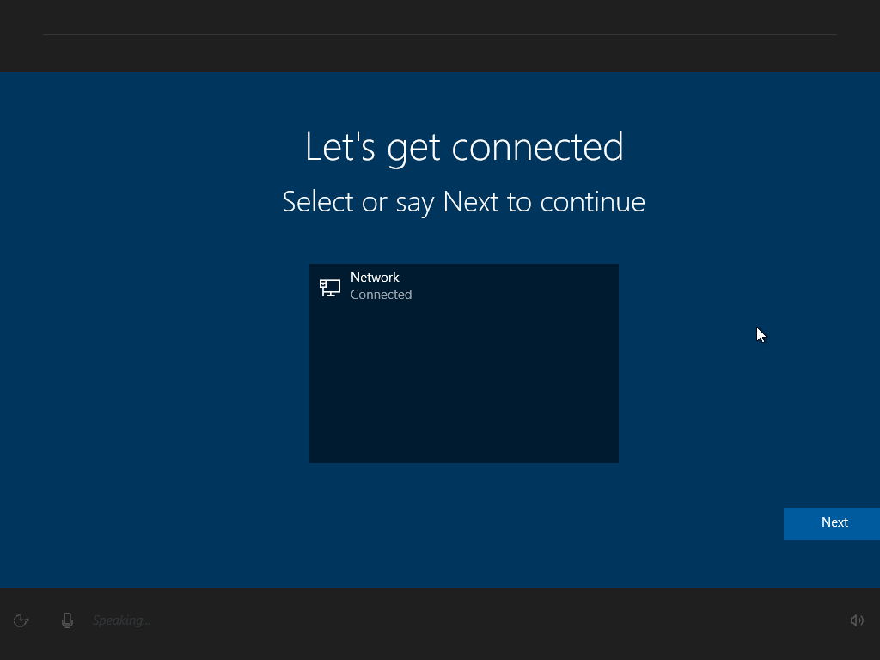Click the "Speaking..." status text

[121, 620]
